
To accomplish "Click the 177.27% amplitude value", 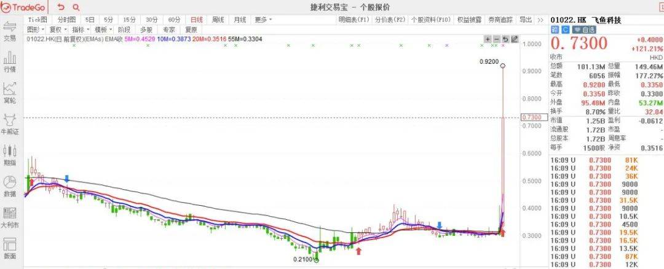I will click(x=649, y=76).
